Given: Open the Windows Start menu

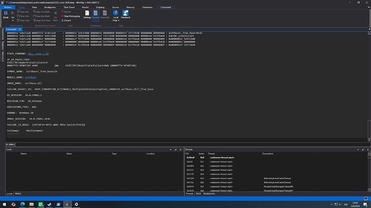Looking at the screenshot, I should pyautogui.click(x=4, y=204).
